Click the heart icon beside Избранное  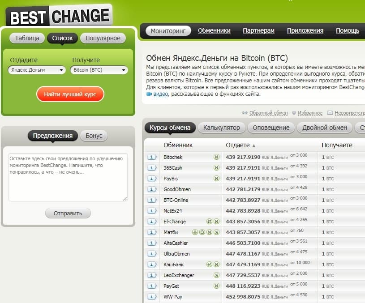[294, 113]
